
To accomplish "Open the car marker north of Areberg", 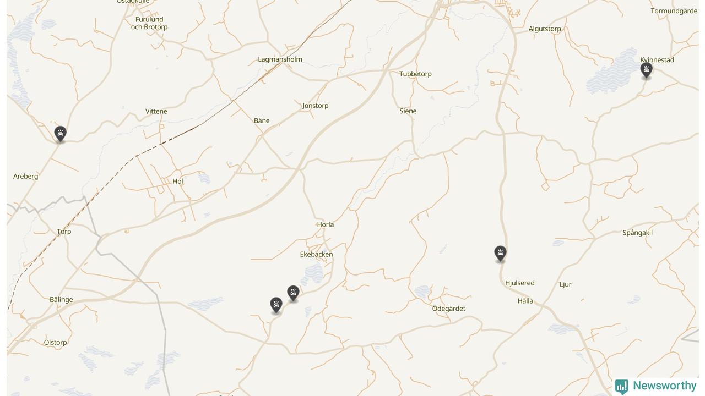I will click(x=61, y=134).
